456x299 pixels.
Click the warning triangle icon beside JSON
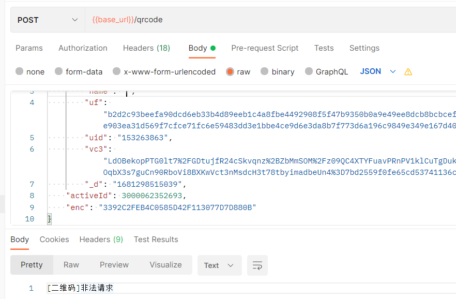(x=408, y=71)
